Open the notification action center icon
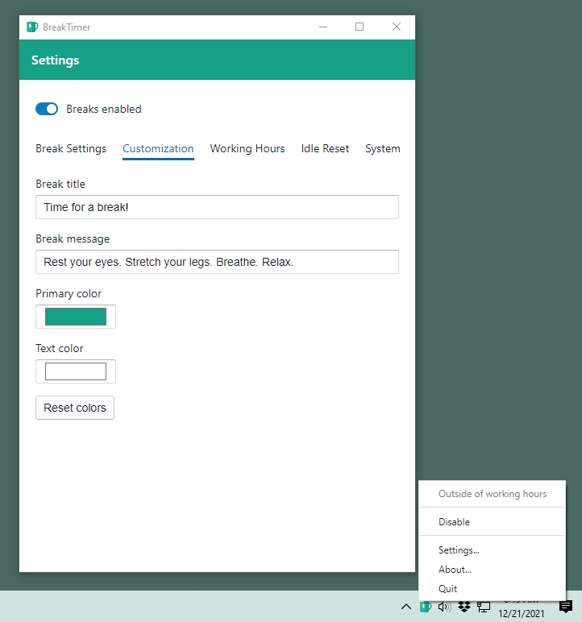The image size is (582, 622). click(x=566, y=607)
